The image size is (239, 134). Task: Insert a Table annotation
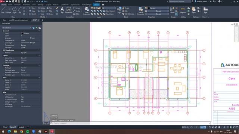[76, 14]
